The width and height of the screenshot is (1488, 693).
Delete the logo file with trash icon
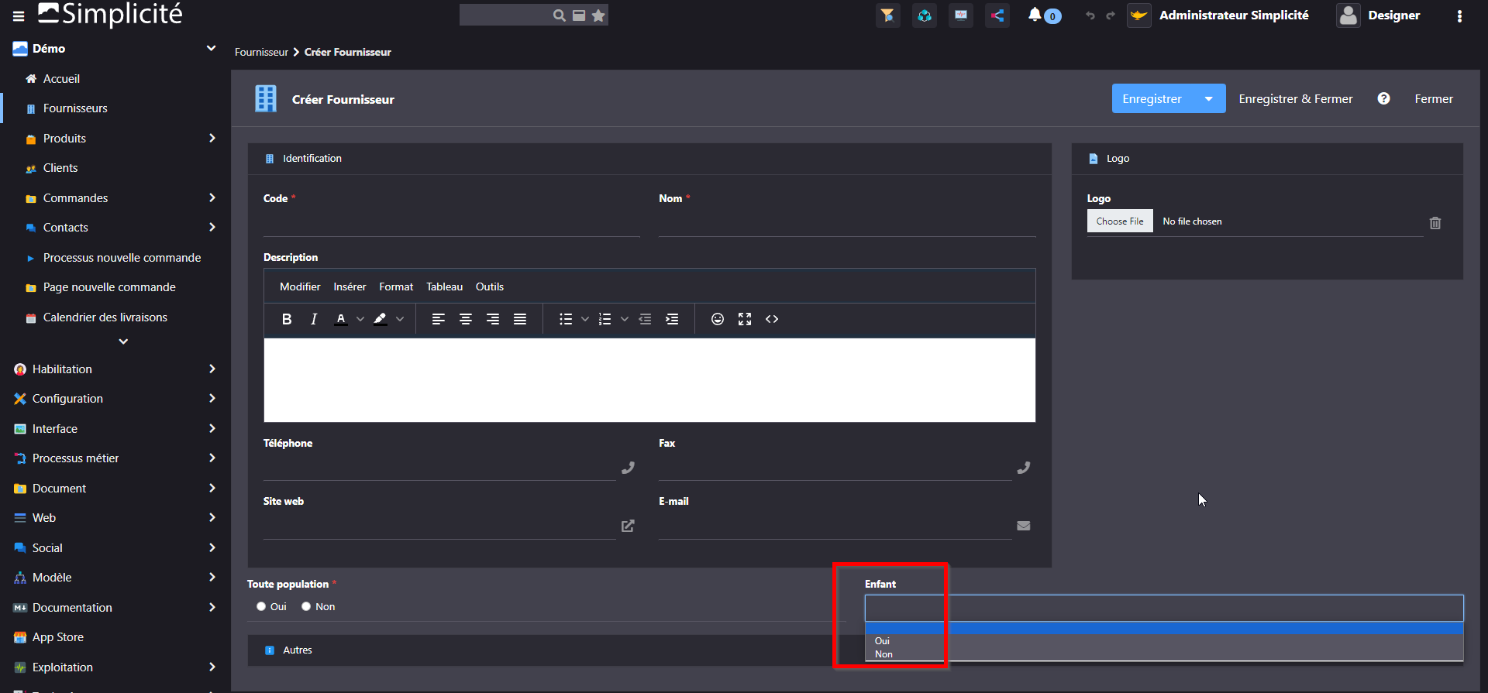pos(1435,223)
